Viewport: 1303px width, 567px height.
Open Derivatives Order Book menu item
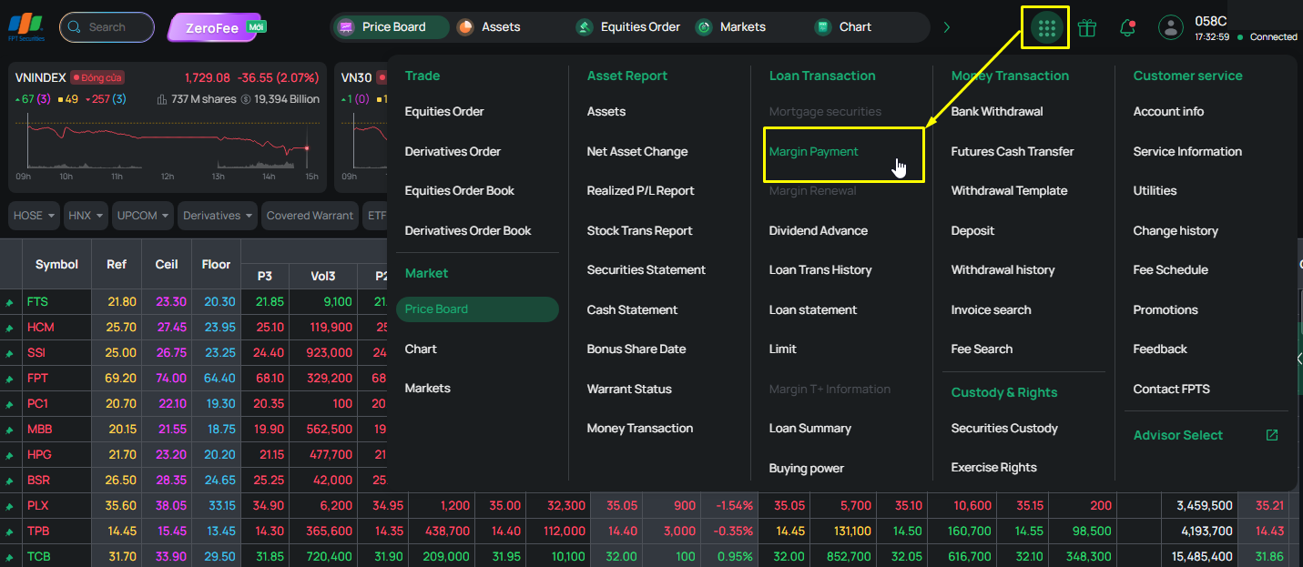point(468,231)
